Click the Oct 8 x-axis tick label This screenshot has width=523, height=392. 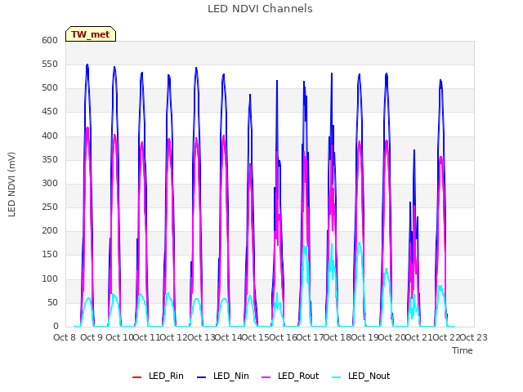[65, 337]
